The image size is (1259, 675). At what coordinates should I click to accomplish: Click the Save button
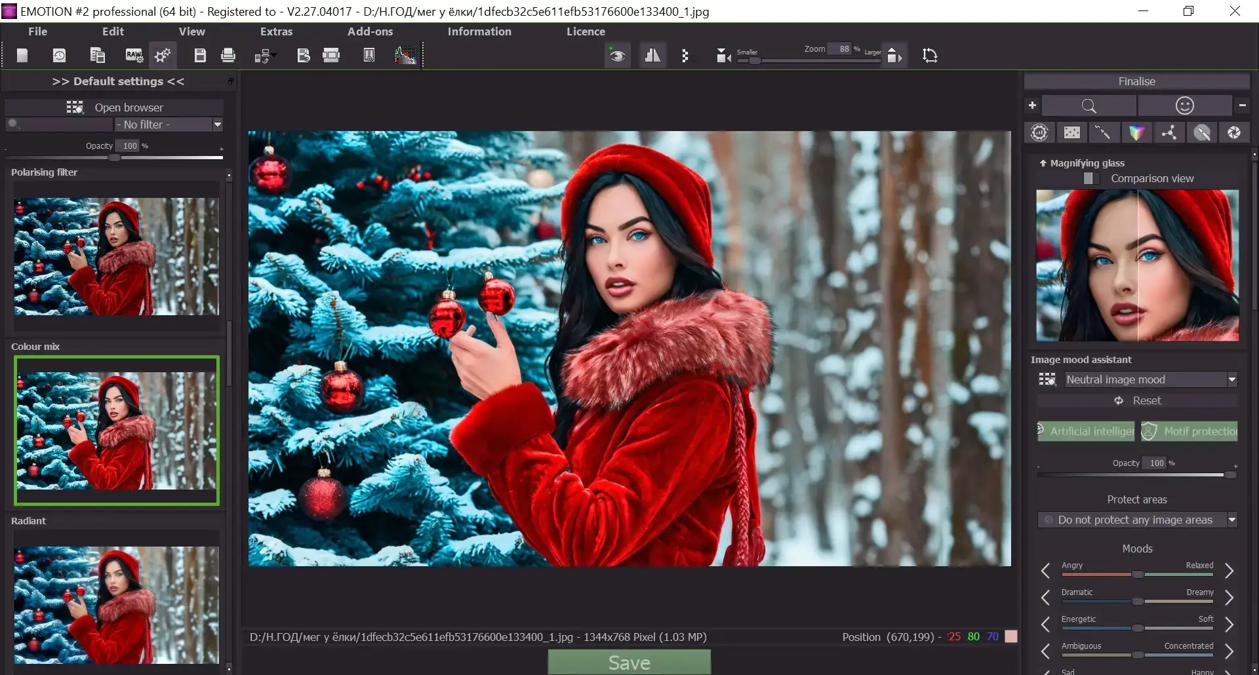629,663
